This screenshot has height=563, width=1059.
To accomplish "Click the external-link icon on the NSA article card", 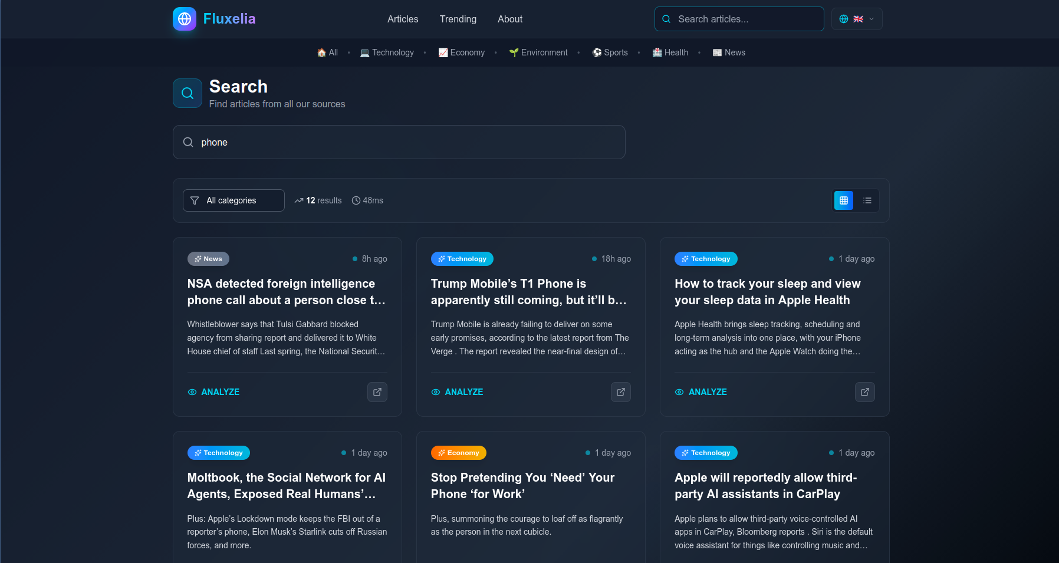I will 377,392.
